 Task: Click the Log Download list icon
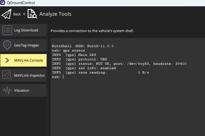[x=7, y=30]
